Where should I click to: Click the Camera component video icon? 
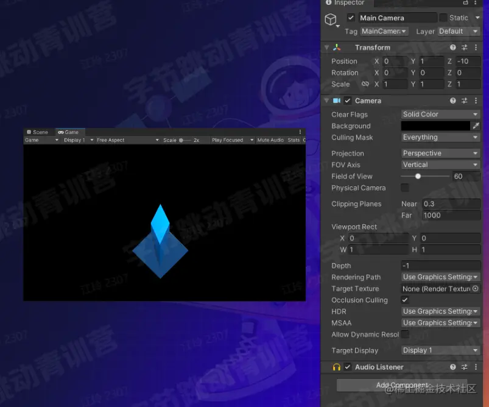(337, 101)
